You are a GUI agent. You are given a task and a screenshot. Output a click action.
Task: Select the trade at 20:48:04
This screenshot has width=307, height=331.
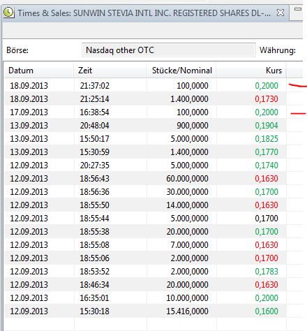click(145, 126)
